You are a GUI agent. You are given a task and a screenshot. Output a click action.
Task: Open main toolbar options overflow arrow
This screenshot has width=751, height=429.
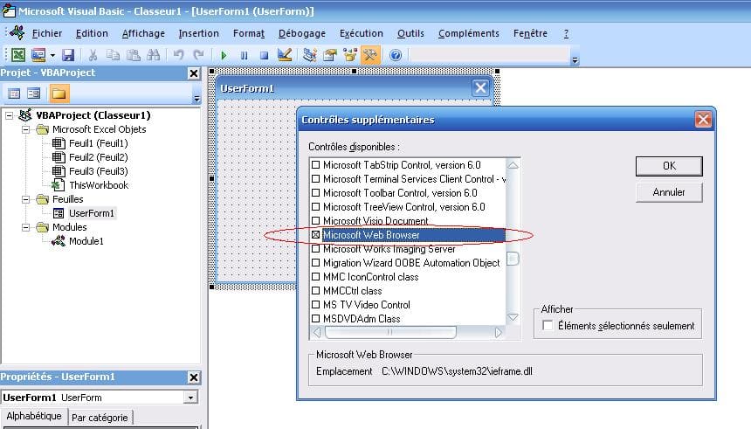(575, 60)
